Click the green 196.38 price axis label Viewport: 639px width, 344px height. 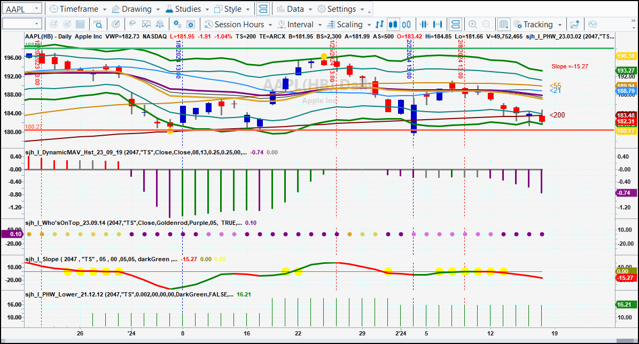625,56
